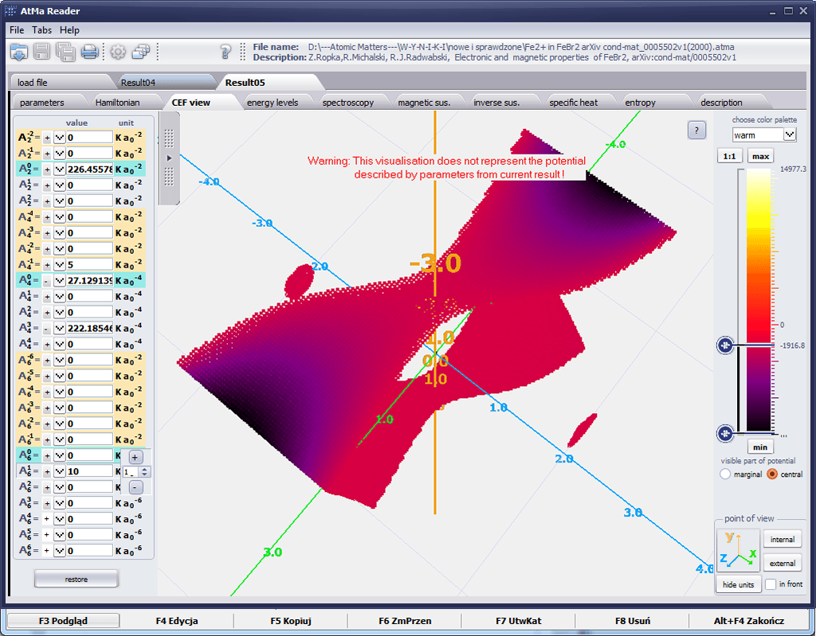Open settings via the gear icon
Screen dimensions: 816x636
pos(118,53)
